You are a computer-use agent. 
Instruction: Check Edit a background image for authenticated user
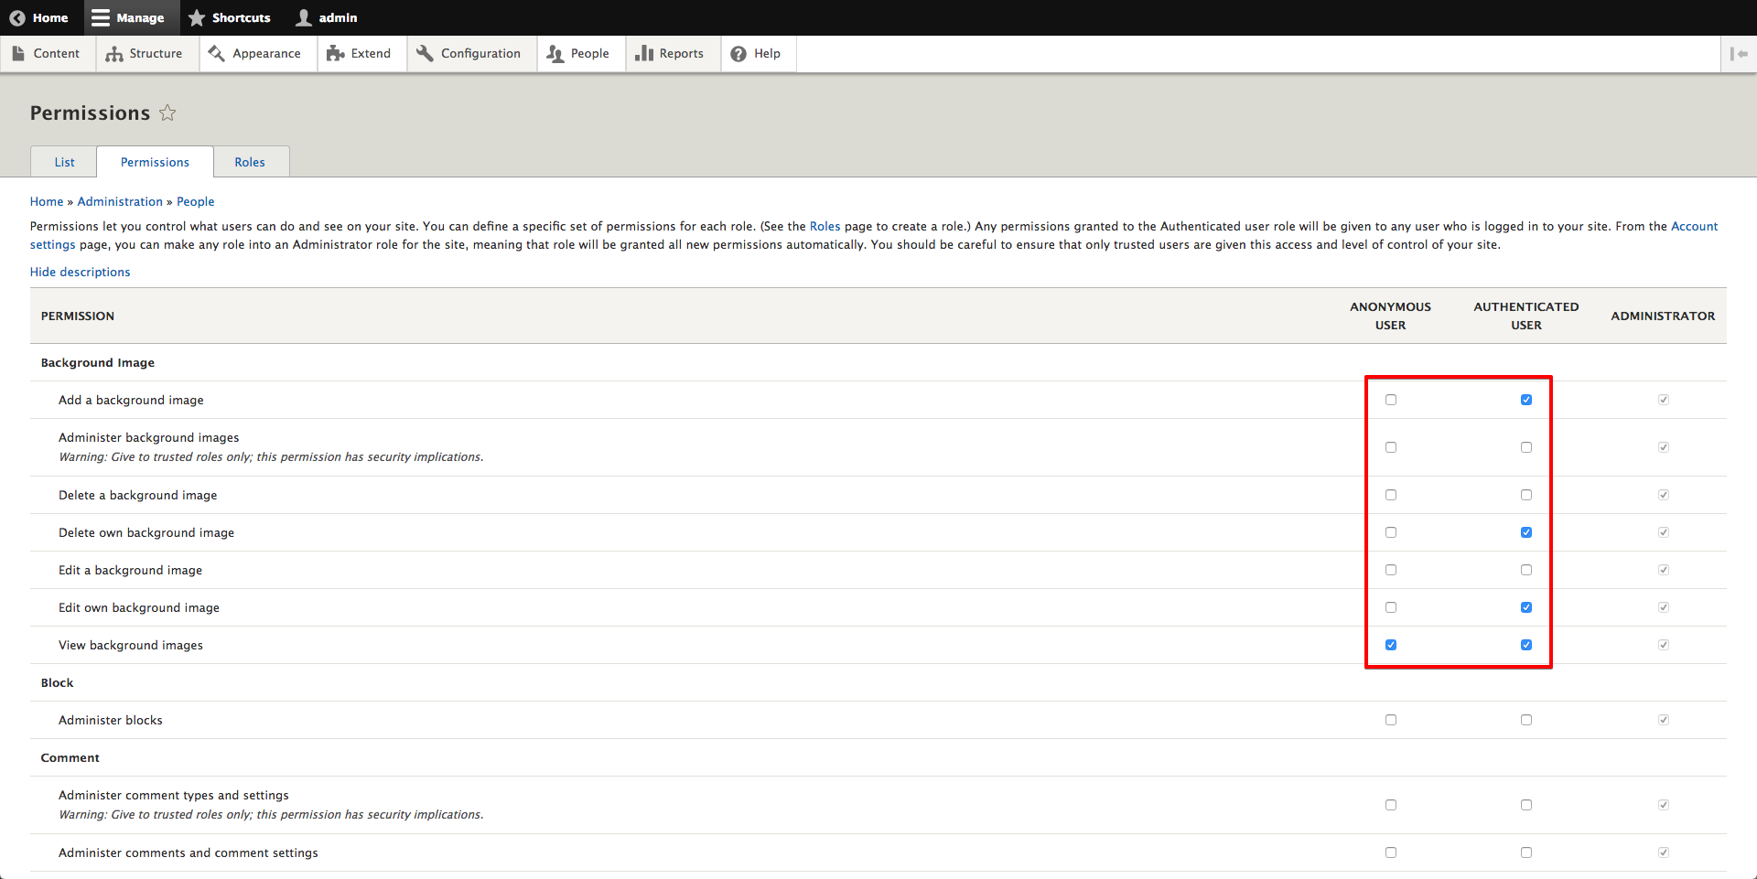pos(1525,570)
